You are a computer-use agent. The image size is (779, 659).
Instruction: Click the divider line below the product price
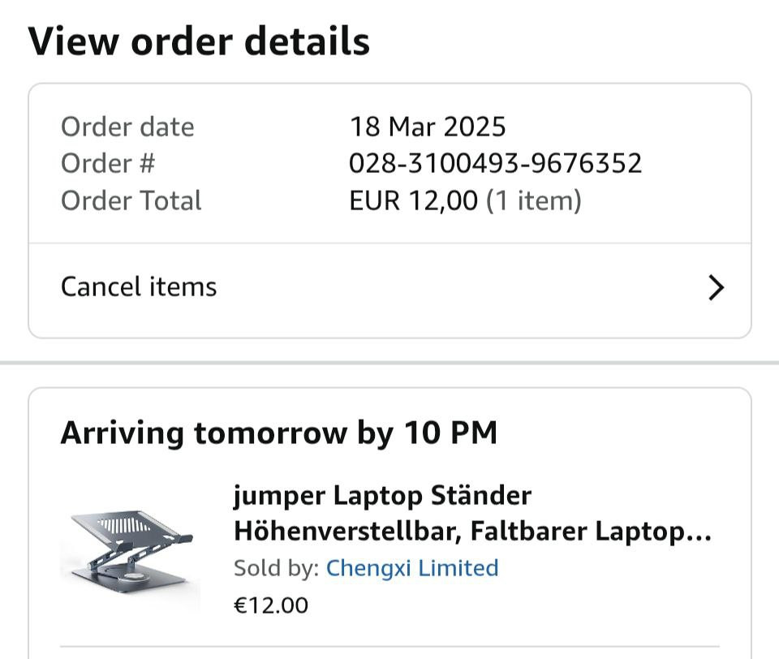coord(389,647)
